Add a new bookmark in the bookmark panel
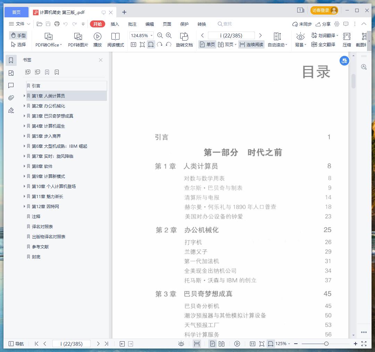 point(47,72)
